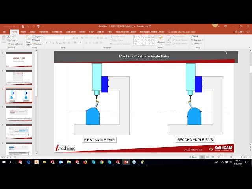Switch to Slide Sorter view
252x189 pixels.
208,157
